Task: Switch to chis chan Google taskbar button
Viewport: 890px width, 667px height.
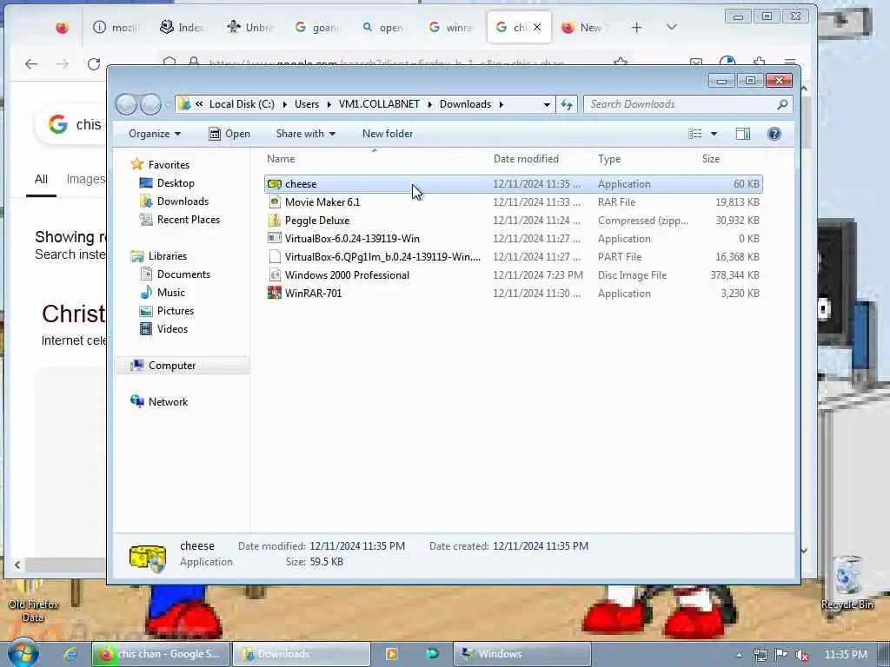Action: pos(161,654)
